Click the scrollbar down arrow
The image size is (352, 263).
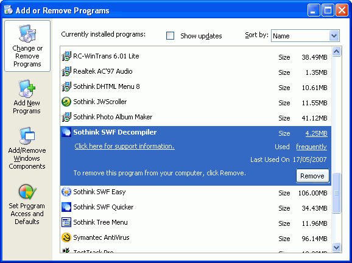tap(336, 248)
